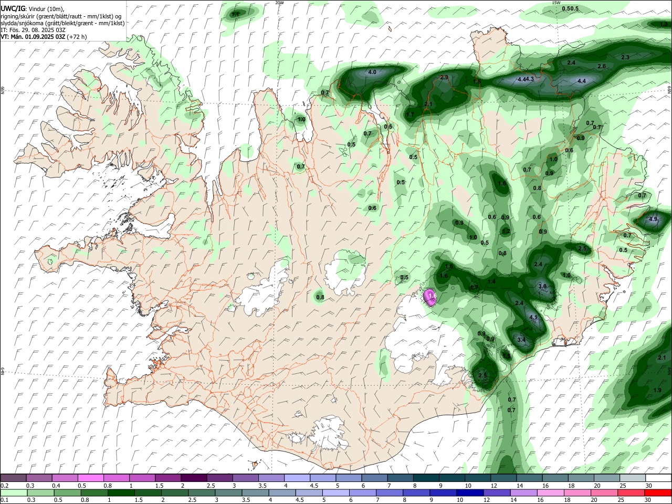
Task: Click the valid time line 'VT: Mán. 01.09.2025 03Z (+72 h)'
Action: (44, 37)
